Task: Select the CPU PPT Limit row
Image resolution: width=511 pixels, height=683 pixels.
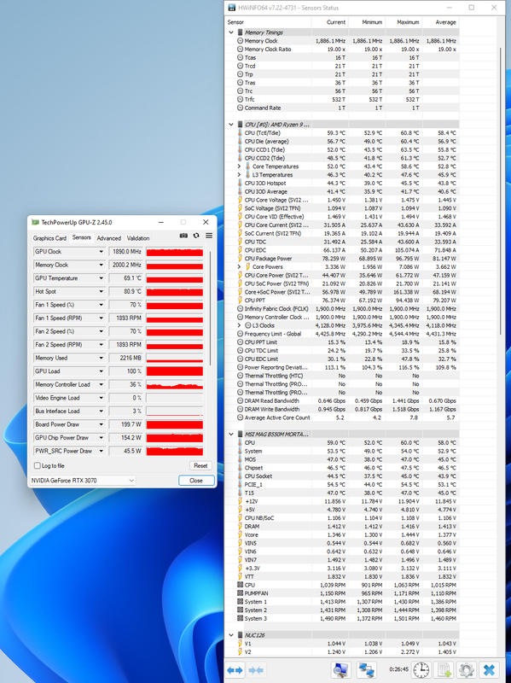Action: coord(342,342)
